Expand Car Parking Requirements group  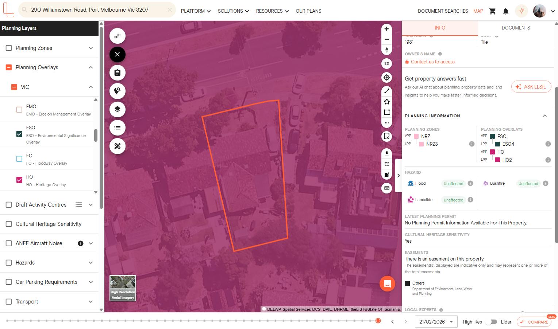coord(91,282)
